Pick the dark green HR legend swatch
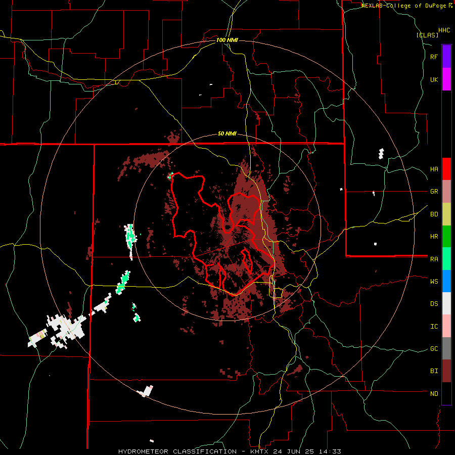This screenshot has height=455, width=455. pyautogui.click(x=446, y=237)
